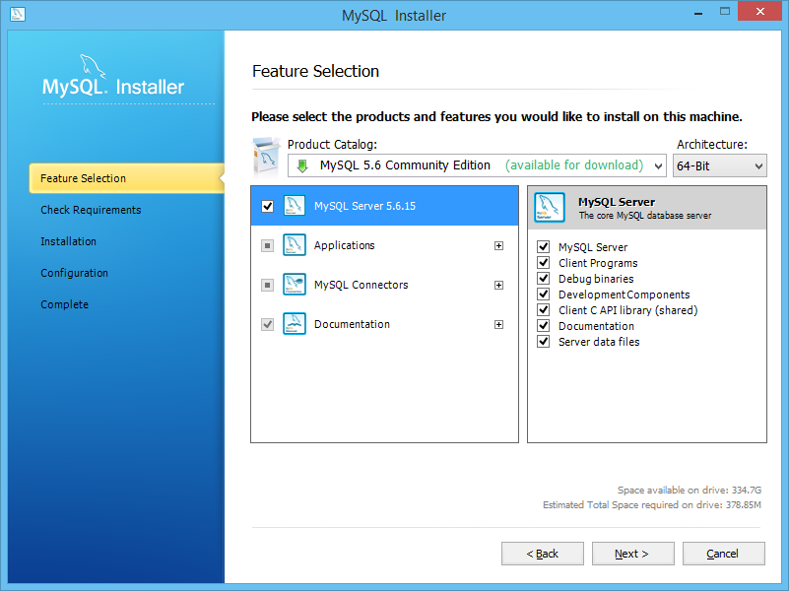Click the 'Product Catalog:' label
Screen dimensions: 789x591
332,145
